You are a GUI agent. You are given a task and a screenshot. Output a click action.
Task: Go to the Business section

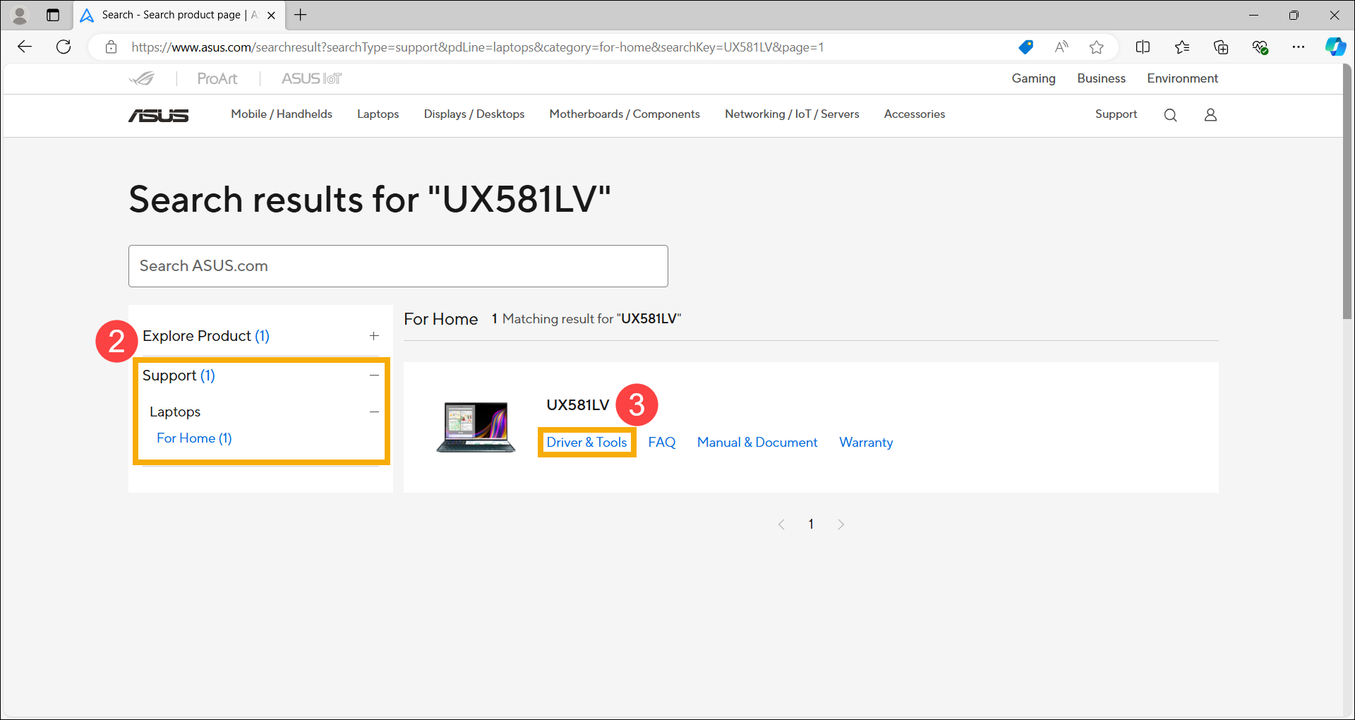[x=1101, y=78]
